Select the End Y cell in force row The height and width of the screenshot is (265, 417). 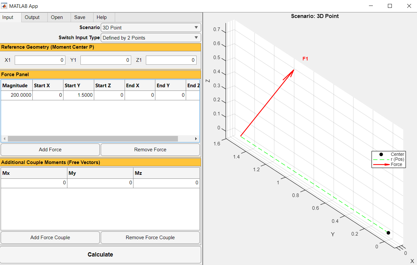tap(171, 95)
